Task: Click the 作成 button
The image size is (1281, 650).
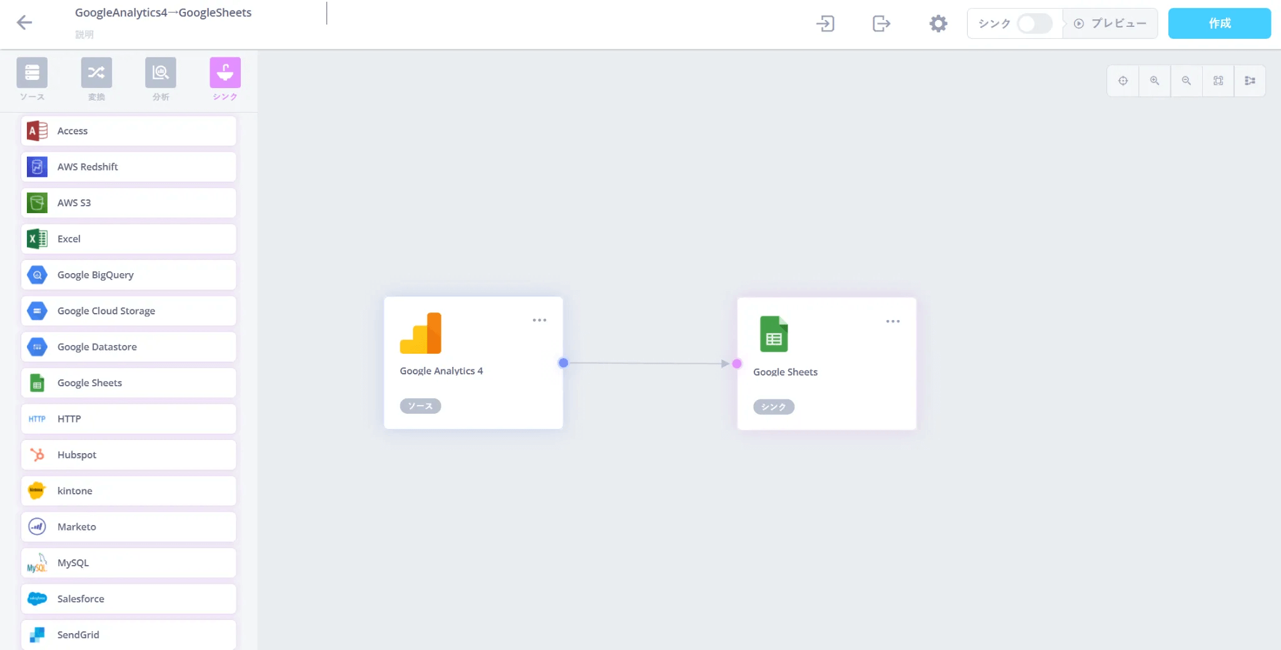Action: coord(1219,24)
